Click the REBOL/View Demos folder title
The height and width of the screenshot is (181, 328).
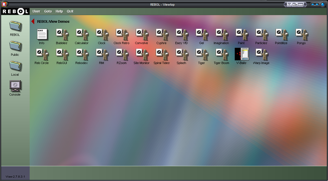point(53,22)
